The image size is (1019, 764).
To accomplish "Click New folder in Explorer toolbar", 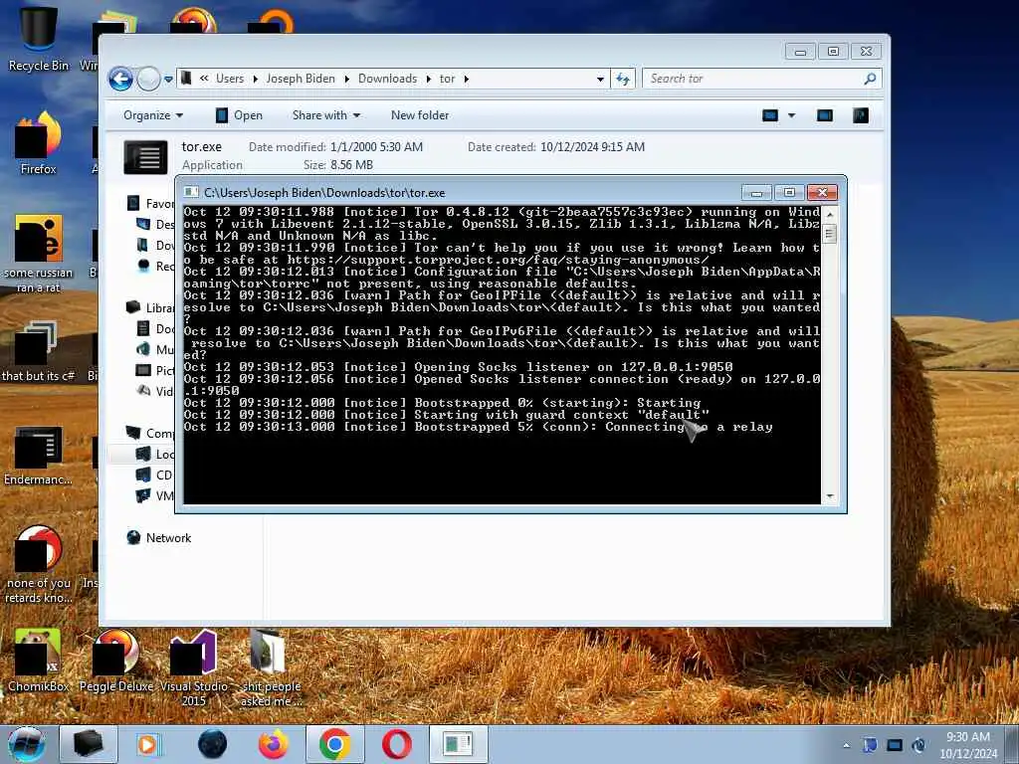I will (x=420, y=115).
